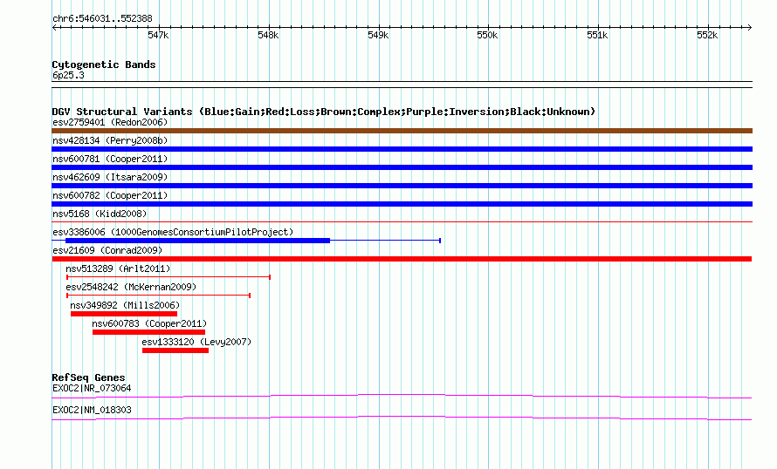The height and width of the screenshot is (469, 777).
Task: Click the left arrow of the ruler
Action: 54,28
